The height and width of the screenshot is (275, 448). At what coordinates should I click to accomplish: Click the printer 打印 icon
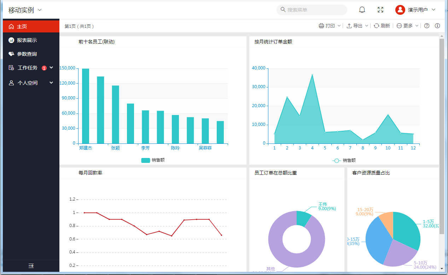pos(321,26)
